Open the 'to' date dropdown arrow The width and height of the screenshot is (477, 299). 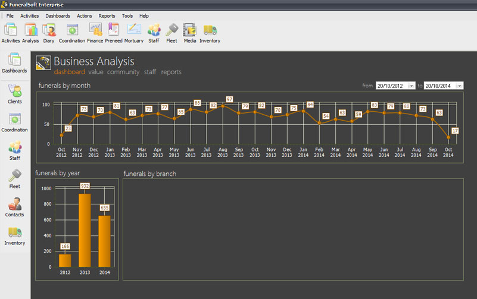point(459,86)
